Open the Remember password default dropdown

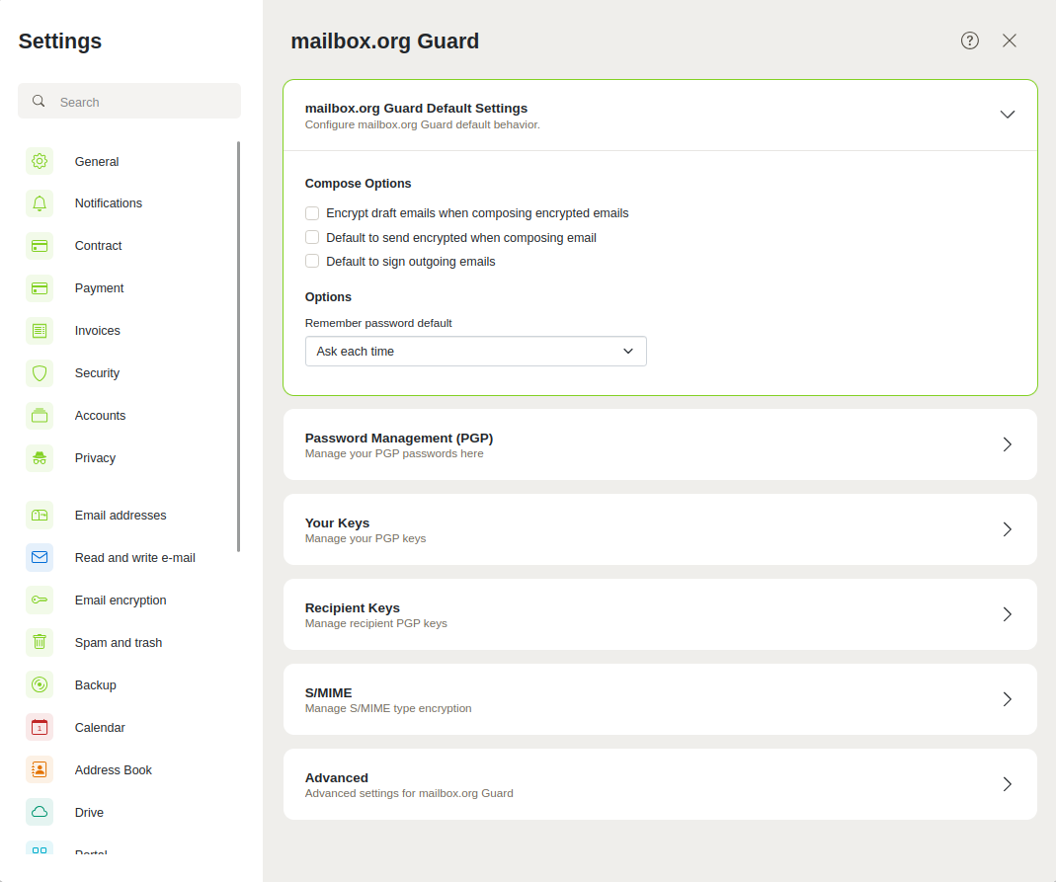pyautogui.click(x=475, y=352)
